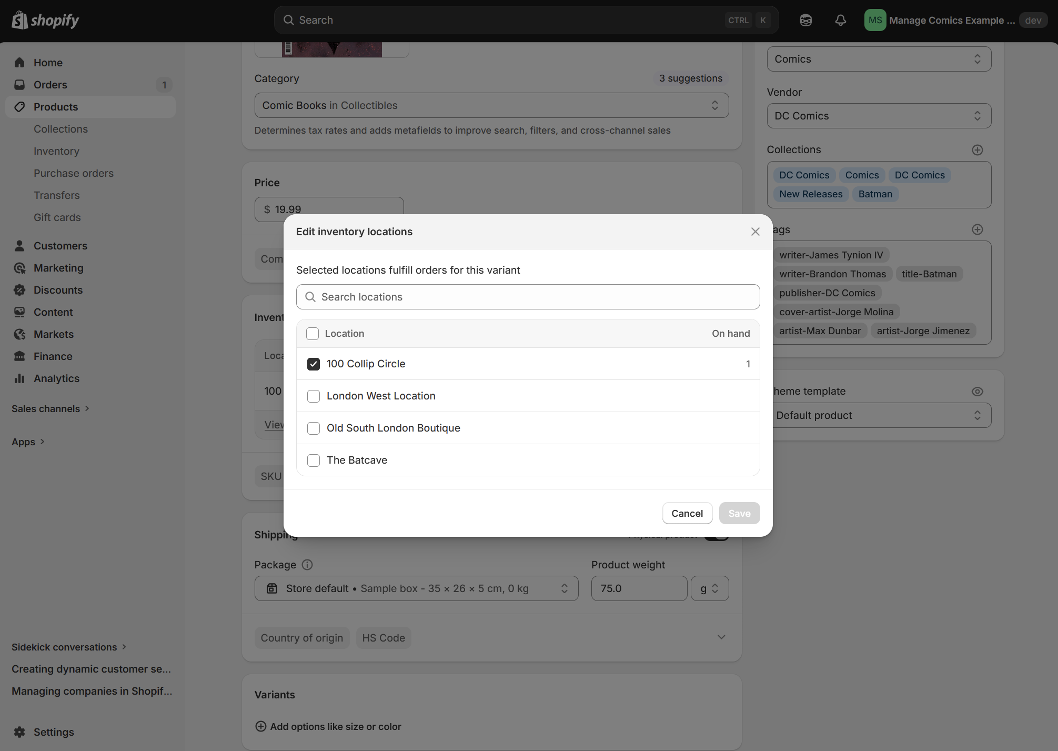This screenshot has height=751, width=1058.
Task: Add a collection with plus icon
Action: (x=977, y=150)
